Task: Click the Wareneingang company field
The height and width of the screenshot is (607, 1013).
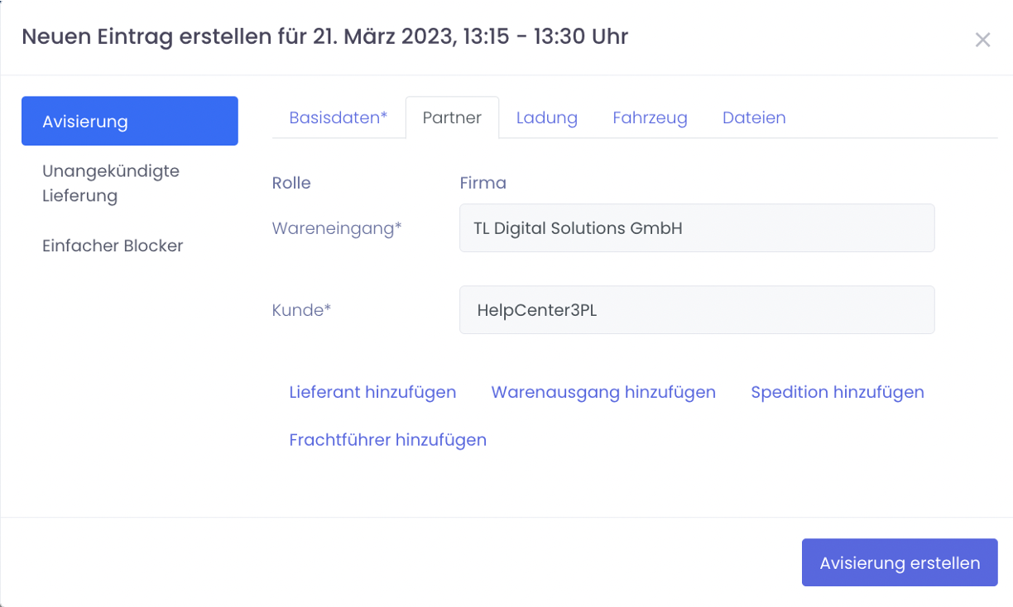Action: (697, 228)
